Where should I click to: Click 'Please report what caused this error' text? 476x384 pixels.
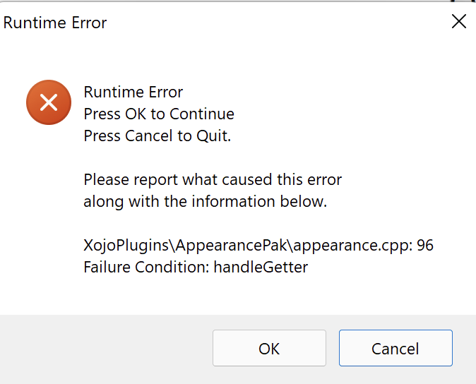tap(213, 180)
